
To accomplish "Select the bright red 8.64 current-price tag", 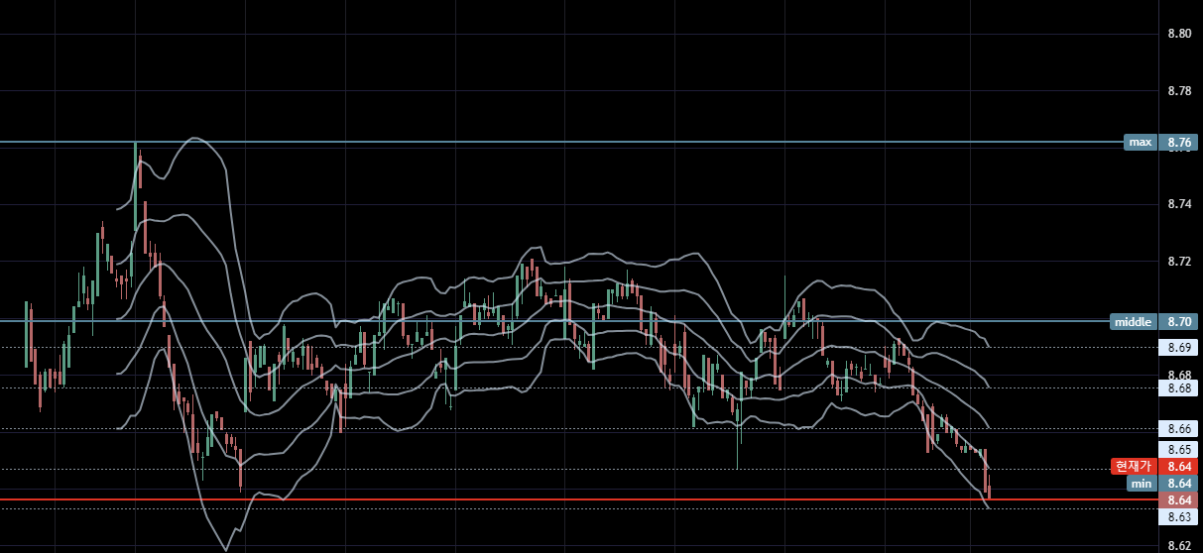I will pos(1179,466).
